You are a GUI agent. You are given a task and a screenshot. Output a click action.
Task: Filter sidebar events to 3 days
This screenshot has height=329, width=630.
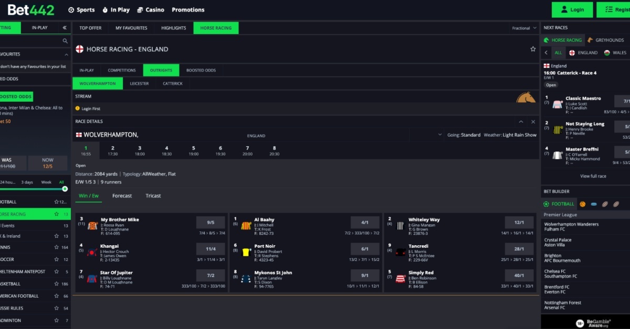coord(27,182)
